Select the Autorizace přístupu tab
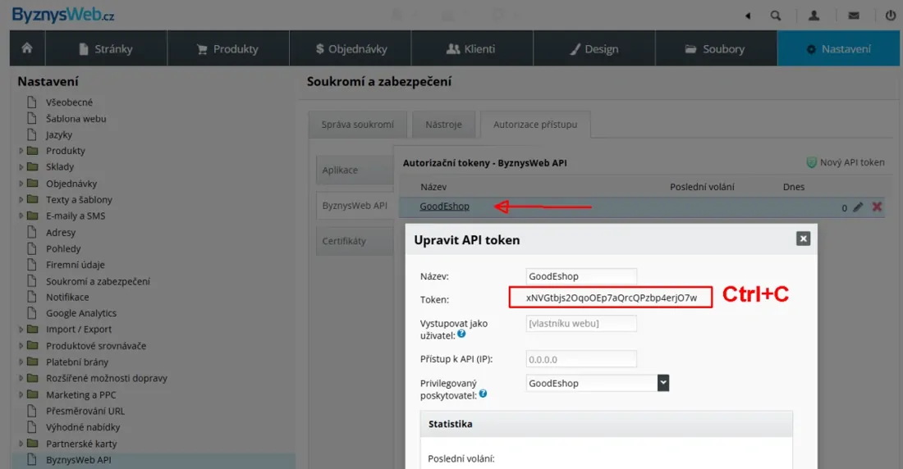903x469 pixels. point(535,125)
